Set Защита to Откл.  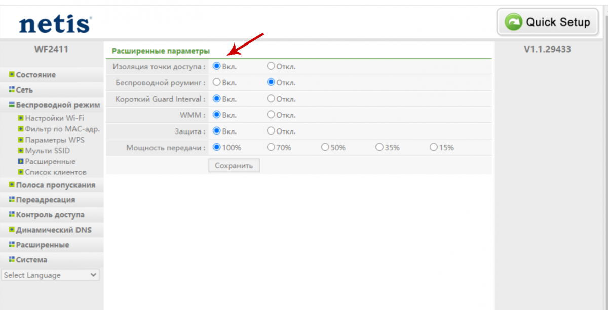pos(271,131)
